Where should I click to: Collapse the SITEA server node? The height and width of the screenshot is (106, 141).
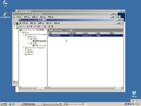click(x=28, y=39)
